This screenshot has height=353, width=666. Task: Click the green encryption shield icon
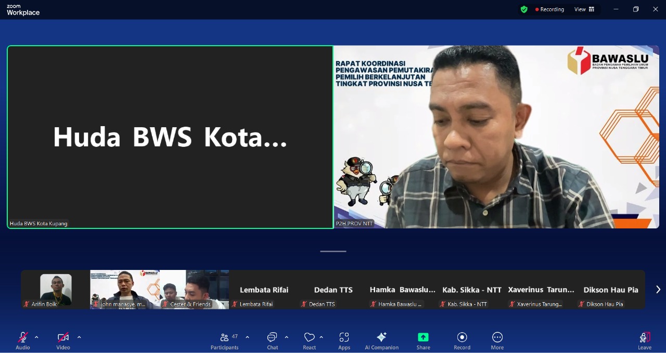524,9
